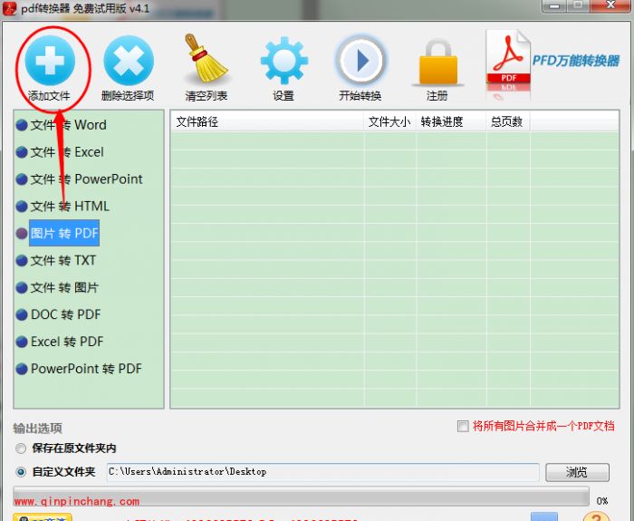Click the 文件大小 column header
This screenshot has width=634, height=521.
point(389,121)
